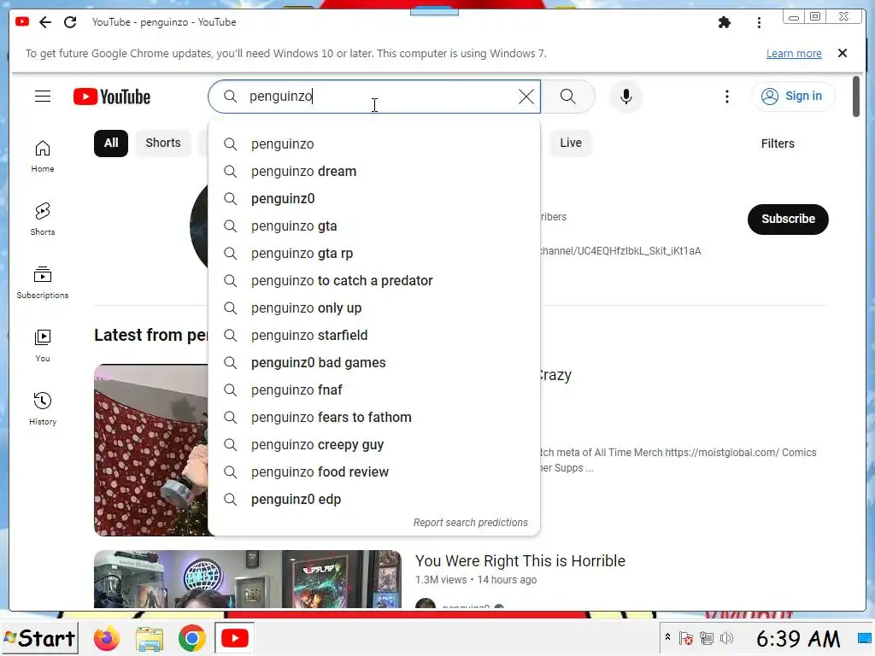This screenshot has height=656, width=875.
Task: Open History in the sidebar
Action: tap(43, 409)
